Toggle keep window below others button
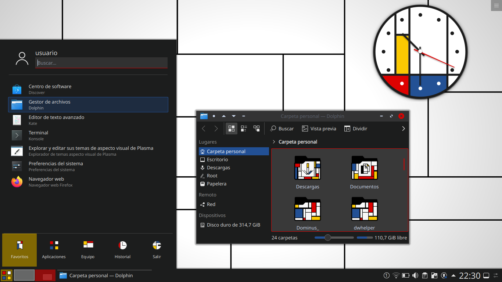The image size is (502, 282). tap(234, 116)
